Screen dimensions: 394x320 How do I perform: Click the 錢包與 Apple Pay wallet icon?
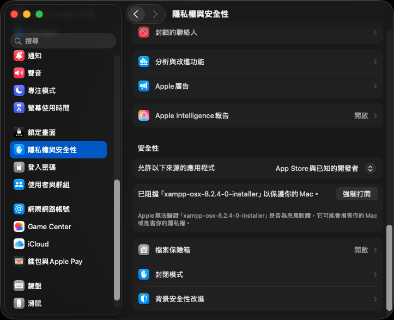19,261
